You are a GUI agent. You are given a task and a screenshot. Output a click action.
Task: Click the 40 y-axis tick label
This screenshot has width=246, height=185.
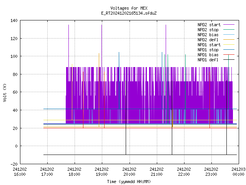15,110
